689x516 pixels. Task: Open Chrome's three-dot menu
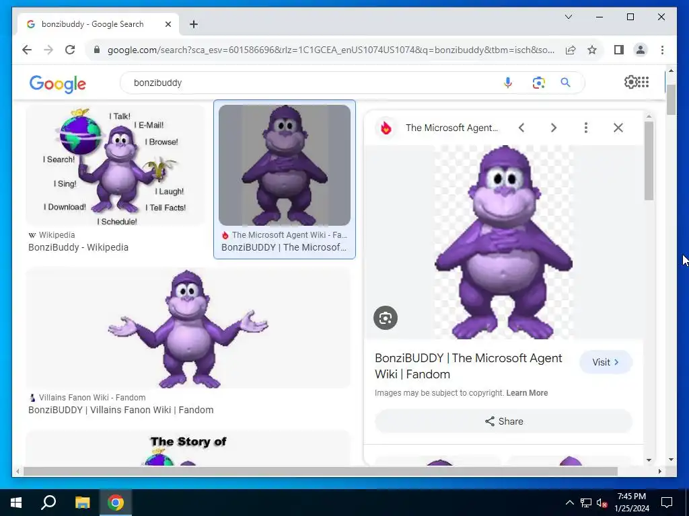662,50
